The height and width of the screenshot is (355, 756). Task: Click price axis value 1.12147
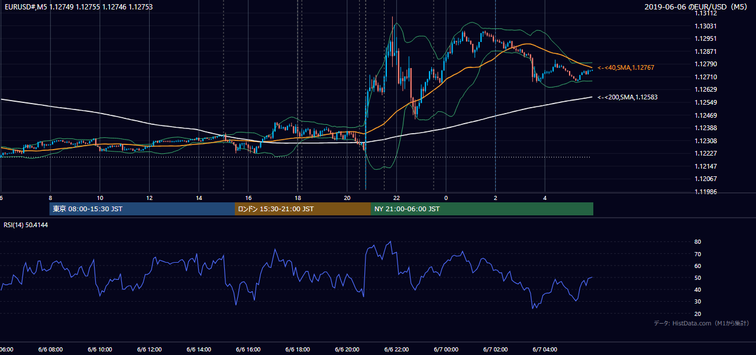705,166
